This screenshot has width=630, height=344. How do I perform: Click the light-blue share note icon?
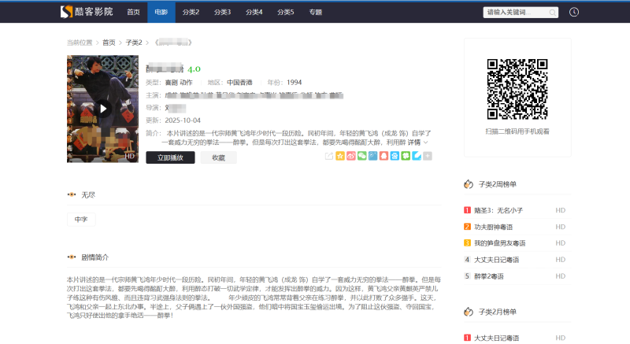[x=417, y=156]
